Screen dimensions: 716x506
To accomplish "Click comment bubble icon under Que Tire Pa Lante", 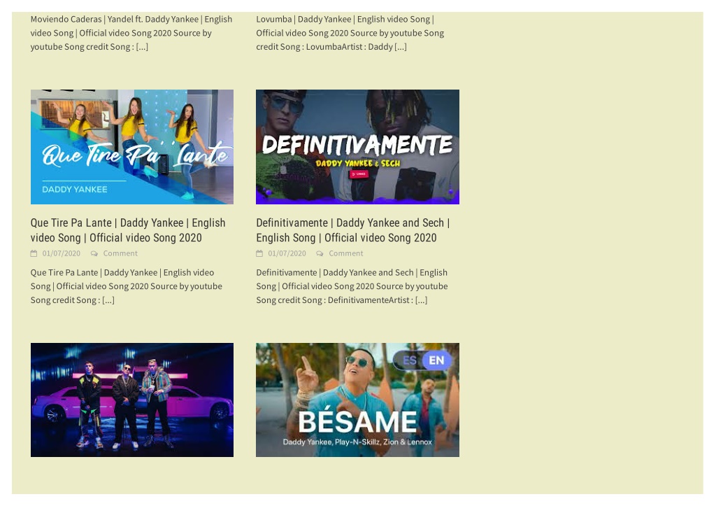I will tap(94, 253).
